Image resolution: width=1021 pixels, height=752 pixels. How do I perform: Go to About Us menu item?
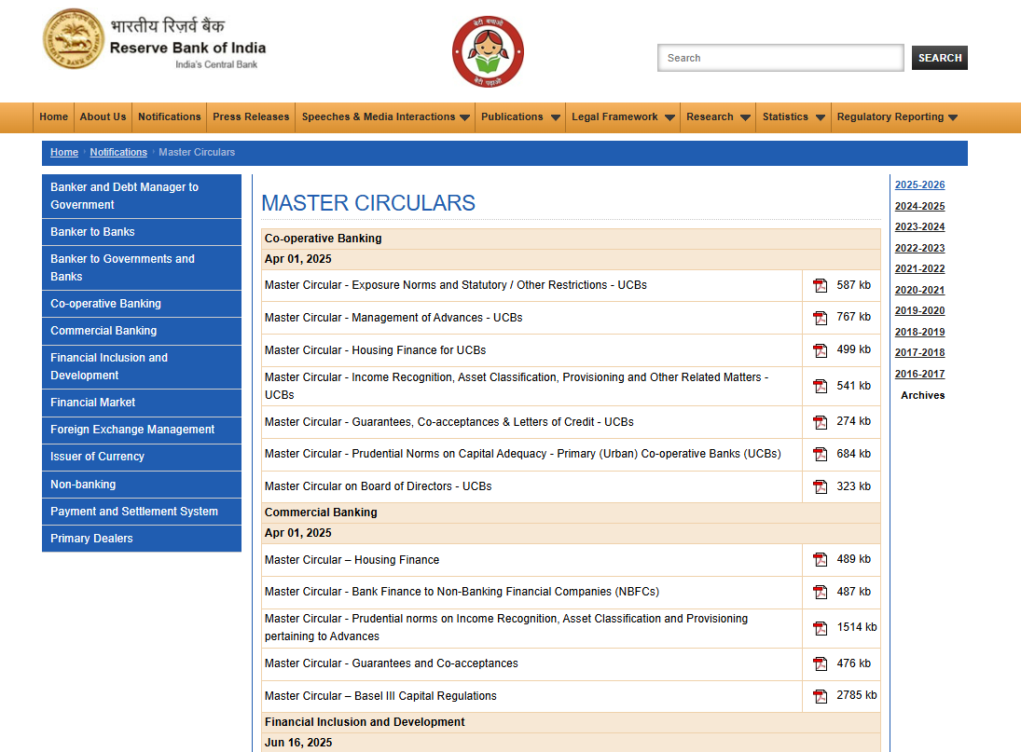[x=103, y=117]
